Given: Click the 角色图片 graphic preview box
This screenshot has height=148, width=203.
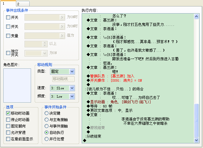Looking at the screenshot, I should (x=17, y=85).
